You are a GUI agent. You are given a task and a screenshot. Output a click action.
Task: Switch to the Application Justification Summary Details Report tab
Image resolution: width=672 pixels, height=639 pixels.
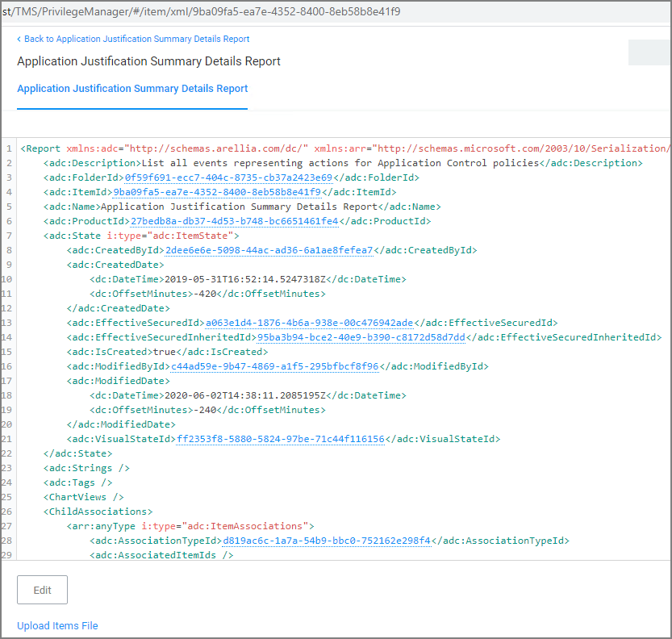[x=132, y=89]
